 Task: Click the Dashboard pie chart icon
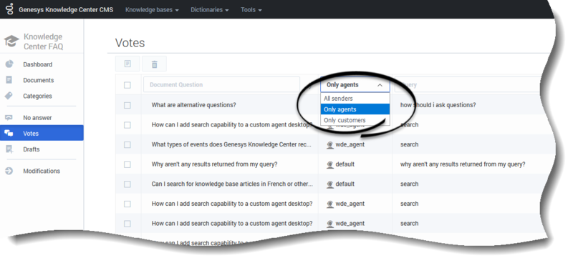point(9,64)
